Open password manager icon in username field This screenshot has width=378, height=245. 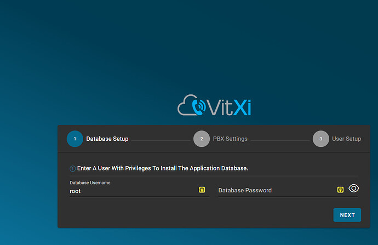pyautogui.click(x=202, y=190)
